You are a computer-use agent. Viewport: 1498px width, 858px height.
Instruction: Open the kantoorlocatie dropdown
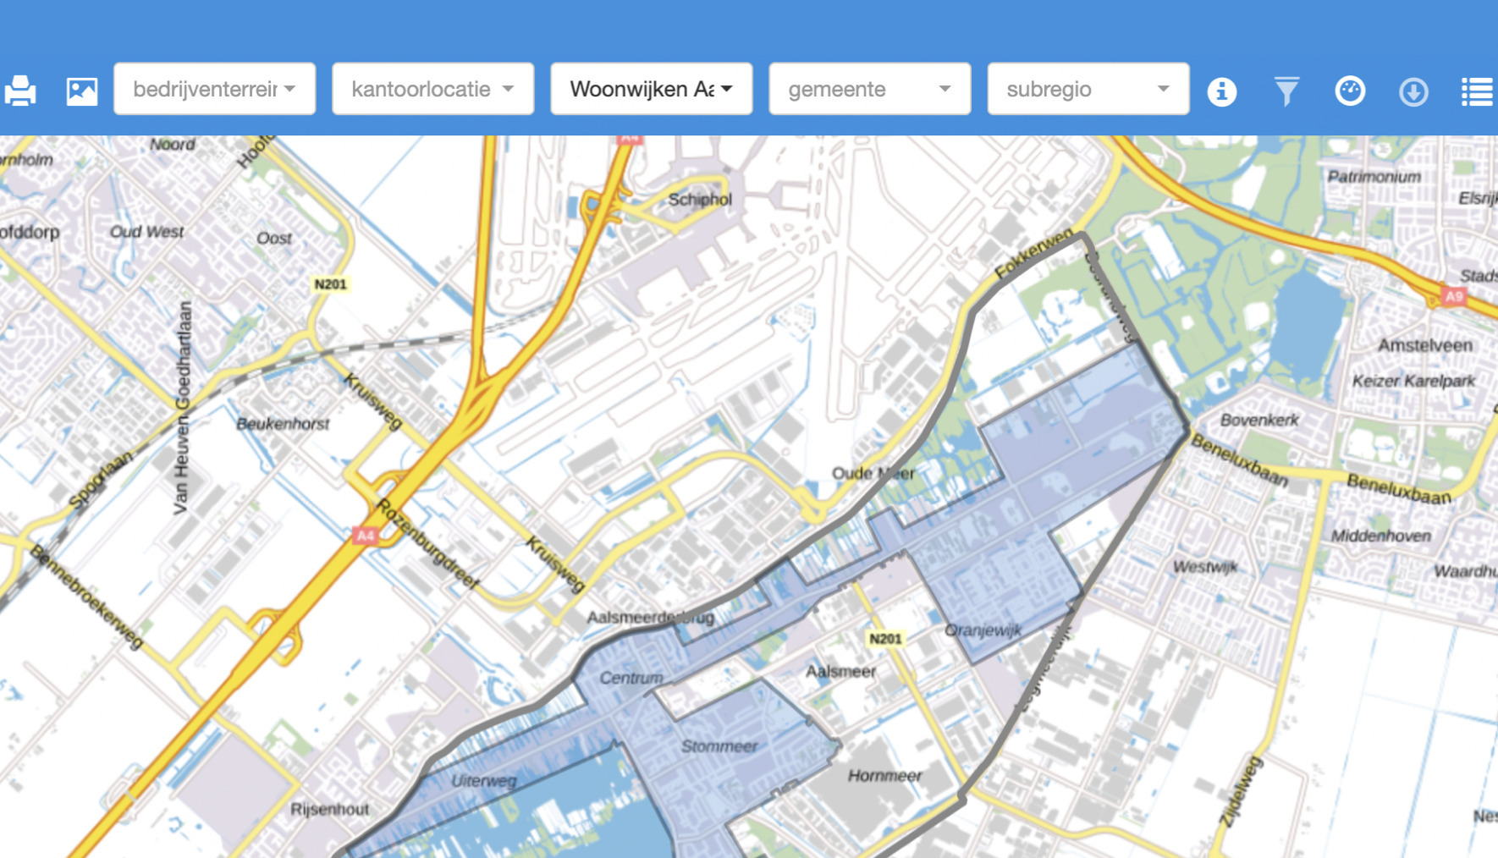click(433, 89)
